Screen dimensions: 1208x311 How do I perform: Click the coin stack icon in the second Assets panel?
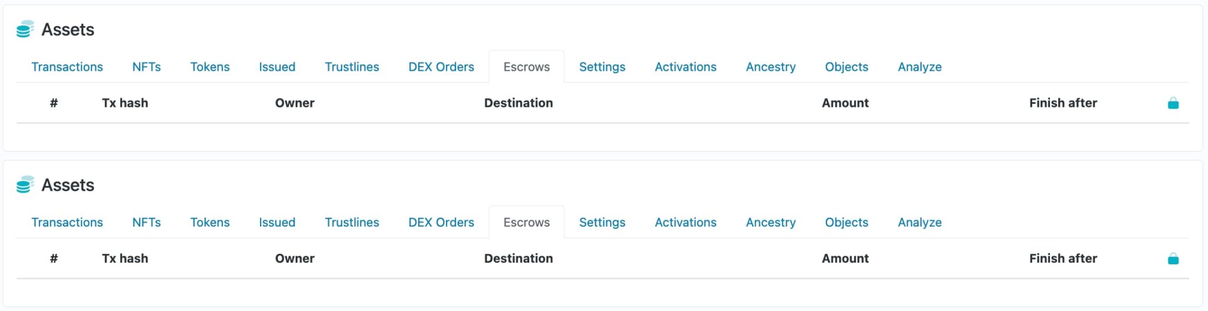25,185
